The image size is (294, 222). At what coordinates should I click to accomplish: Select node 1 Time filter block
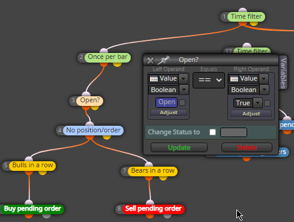point(246,17)
